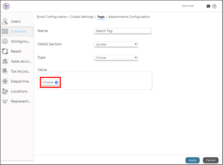The height and width of the screenshot is (165, 223).
Task: Open the Departme... sidebar label
Action: 21,81
